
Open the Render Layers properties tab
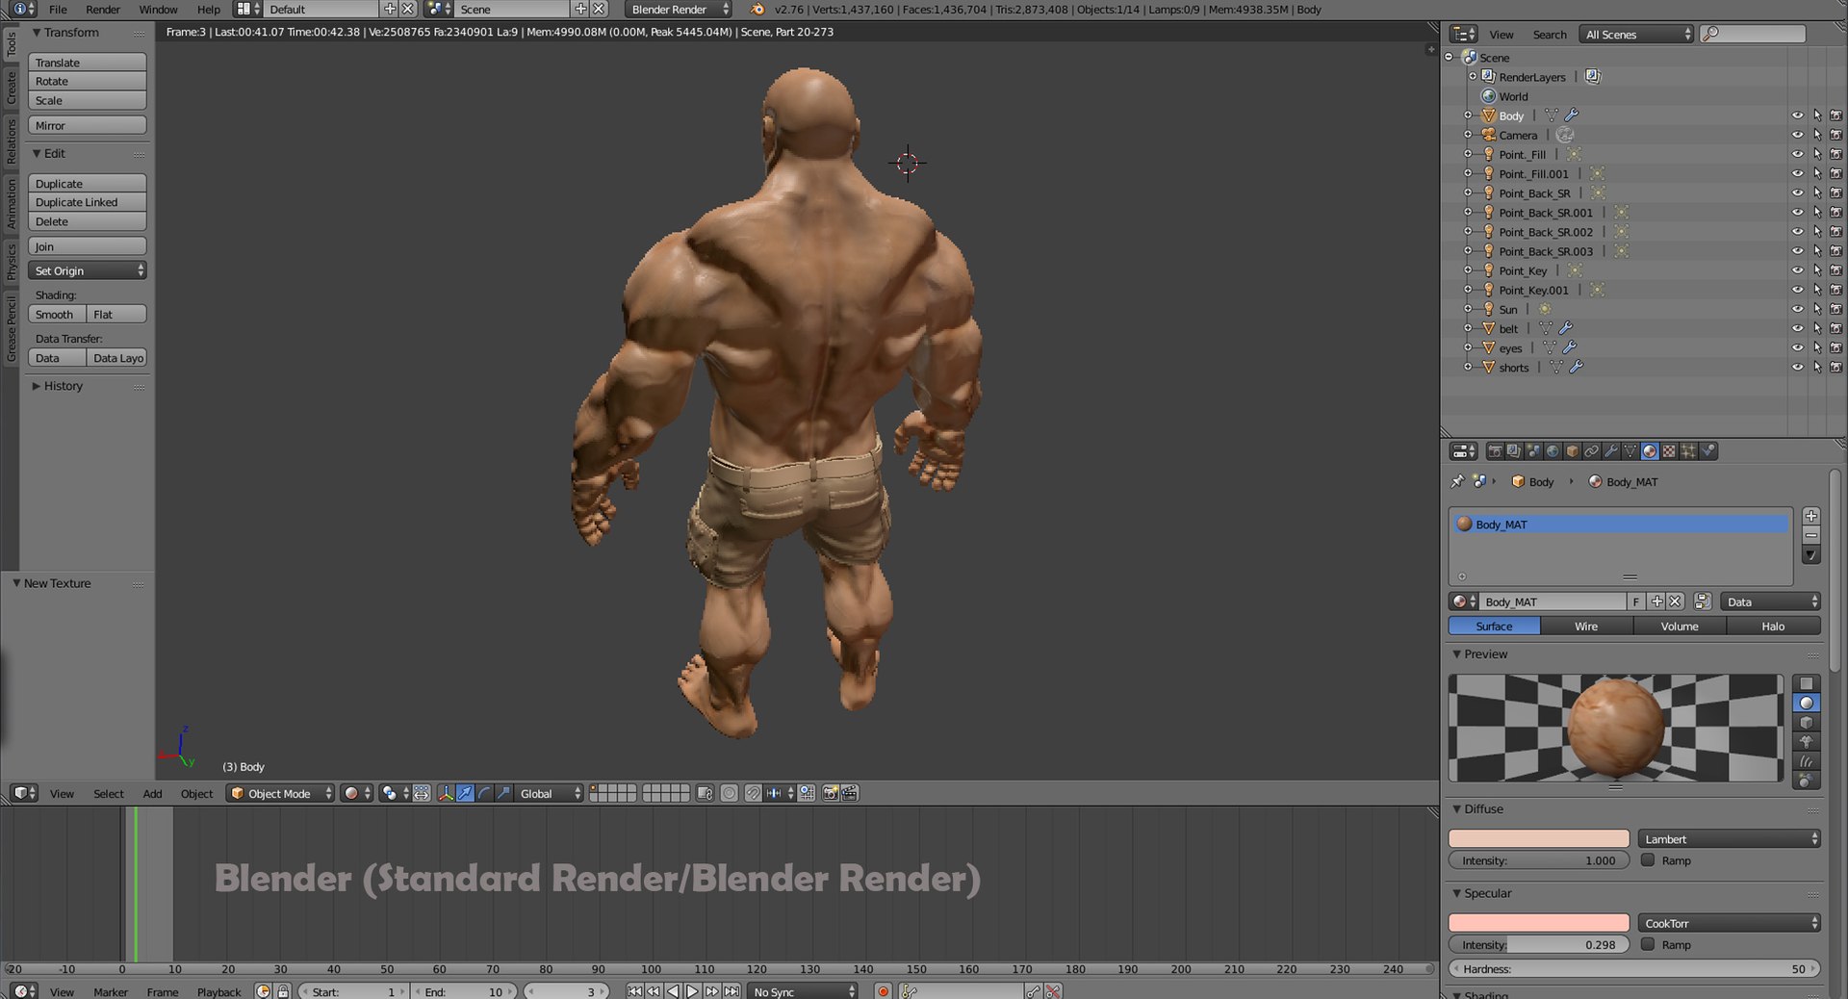1514,451
